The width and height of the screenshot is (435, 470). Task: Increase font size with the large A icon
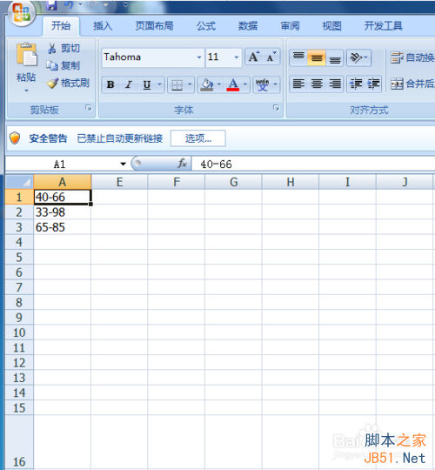tap(253, 57)
